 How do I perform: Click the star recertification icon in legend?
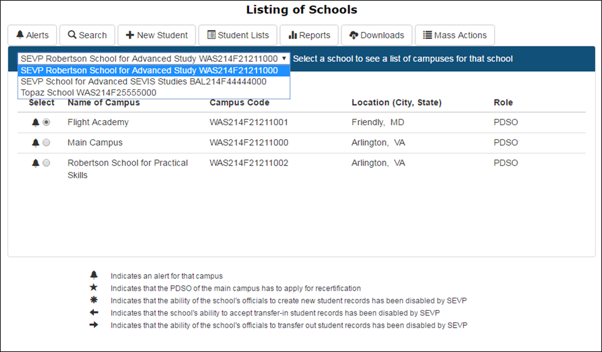click(94, 287)
